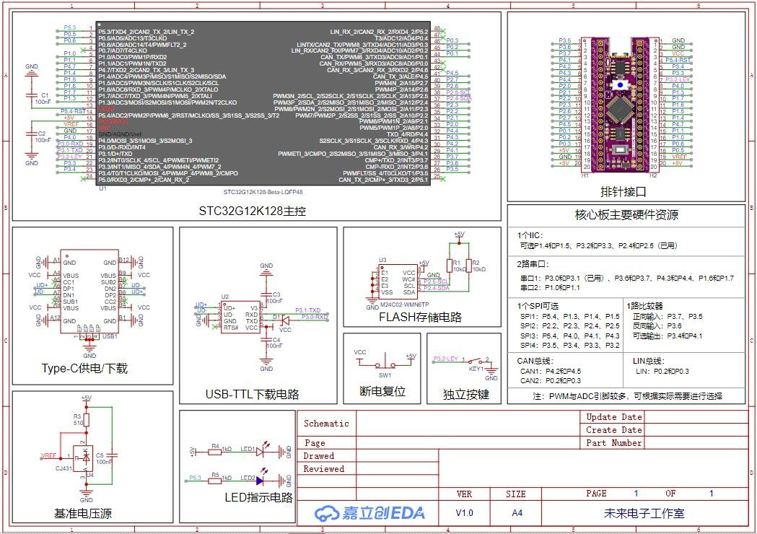Select the CJ431 voltage reference symbol
The image size is (757, 534).
pyautogui.click(x=86, y=457)
